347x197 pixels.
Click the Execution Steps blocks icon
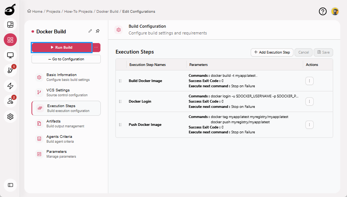40,108
